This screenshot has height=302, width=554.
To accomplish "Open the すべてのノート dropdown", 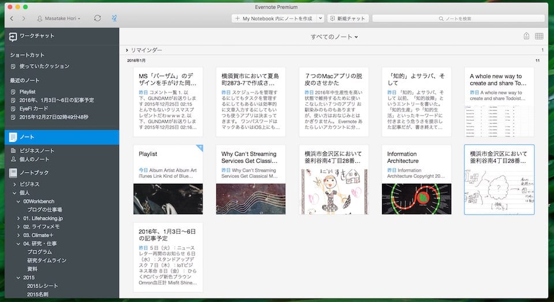I will pos(334,37).
